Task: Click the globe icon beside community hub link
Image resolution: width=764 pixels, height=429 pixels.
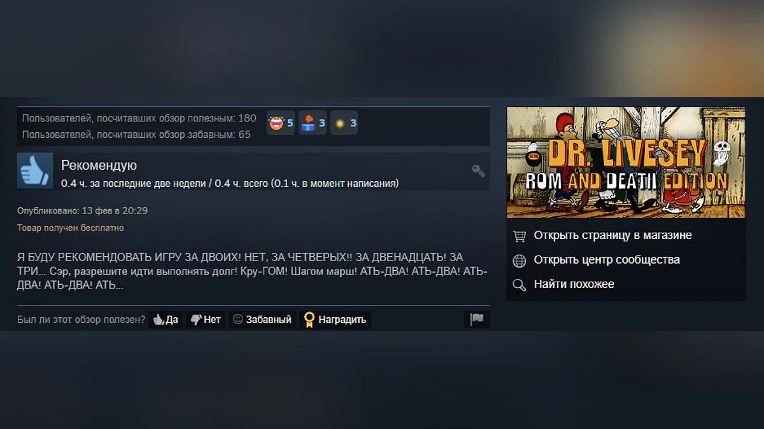Action: point(520,260)
